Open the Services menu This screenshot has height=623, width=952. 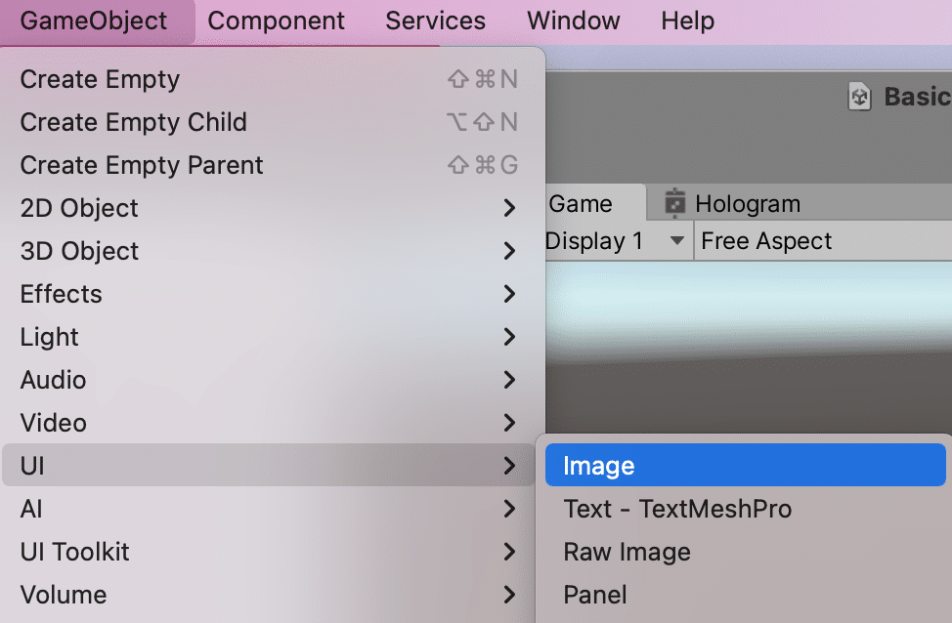tap(435, 21)
